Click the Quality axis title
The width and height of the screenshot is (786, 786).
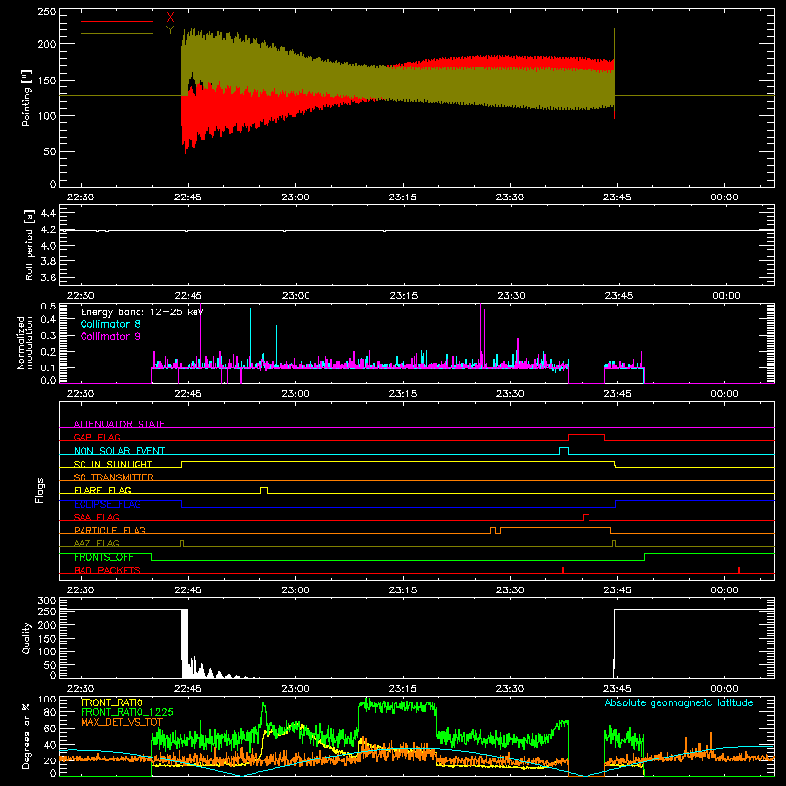point(27,638)
